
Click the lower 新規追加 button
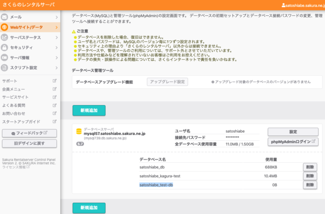pyautogui.click(x=89, y=208)
